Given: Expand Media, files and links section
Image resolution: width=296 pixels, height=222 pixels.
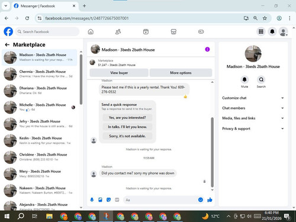Looking at the screenshot, I should coord(253,118).
